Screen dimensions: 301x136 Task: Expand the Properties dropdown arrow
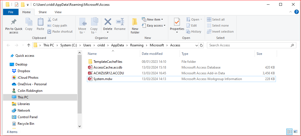(x=177, y=32)
